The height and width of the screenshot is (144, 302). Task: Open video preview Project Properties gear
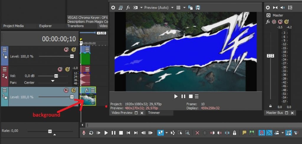113,8
